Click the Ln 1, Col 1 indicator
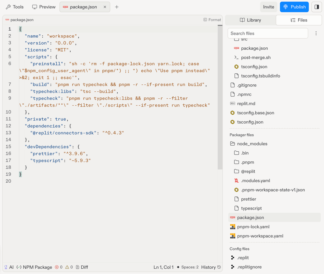The width and height of the screenshot is (324, 274). click(x=164, y=267)
